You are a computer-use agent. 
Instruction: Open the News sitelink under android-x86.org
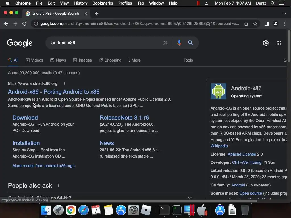[107, 143]
